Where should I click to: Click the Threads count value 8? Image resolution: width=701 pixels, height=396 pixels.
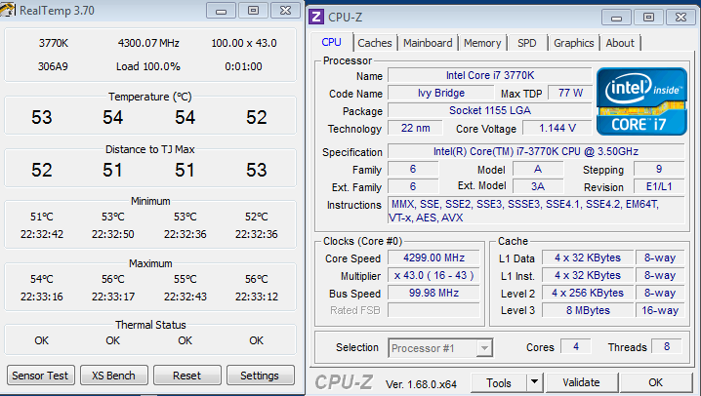[667, 346]
